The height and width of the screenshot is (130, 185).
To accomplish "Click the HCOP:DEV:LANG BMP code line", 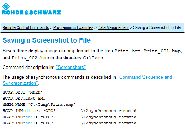I will point(24,99).
